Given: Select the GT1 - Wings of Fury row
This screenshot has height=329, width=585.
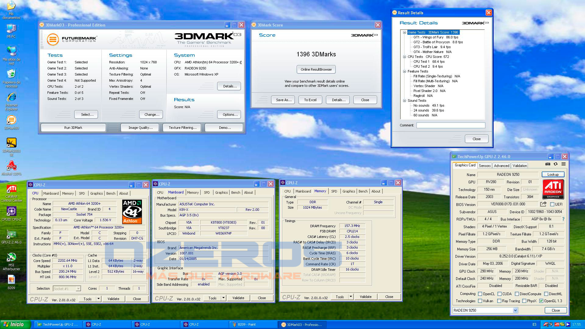Looking at the screenshot, I should tap(436, 37).
